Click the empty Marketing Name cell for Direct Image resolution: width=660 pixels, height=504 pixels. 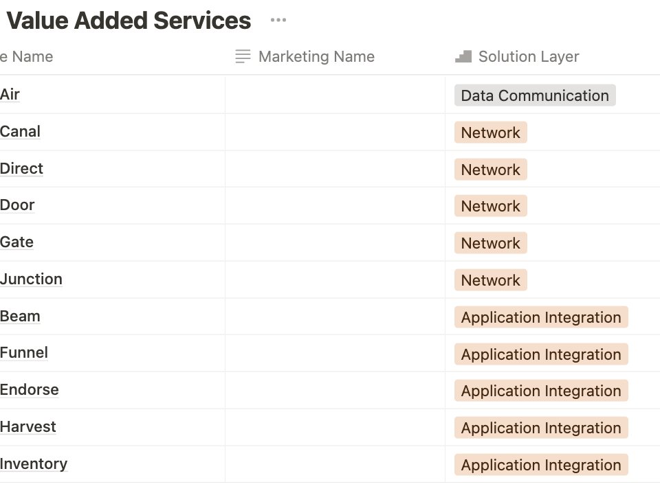(335, 168)
